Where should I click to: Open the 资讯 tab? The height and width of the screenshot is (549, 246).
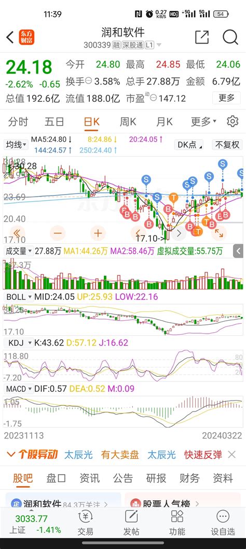click(x=89, y=478)
